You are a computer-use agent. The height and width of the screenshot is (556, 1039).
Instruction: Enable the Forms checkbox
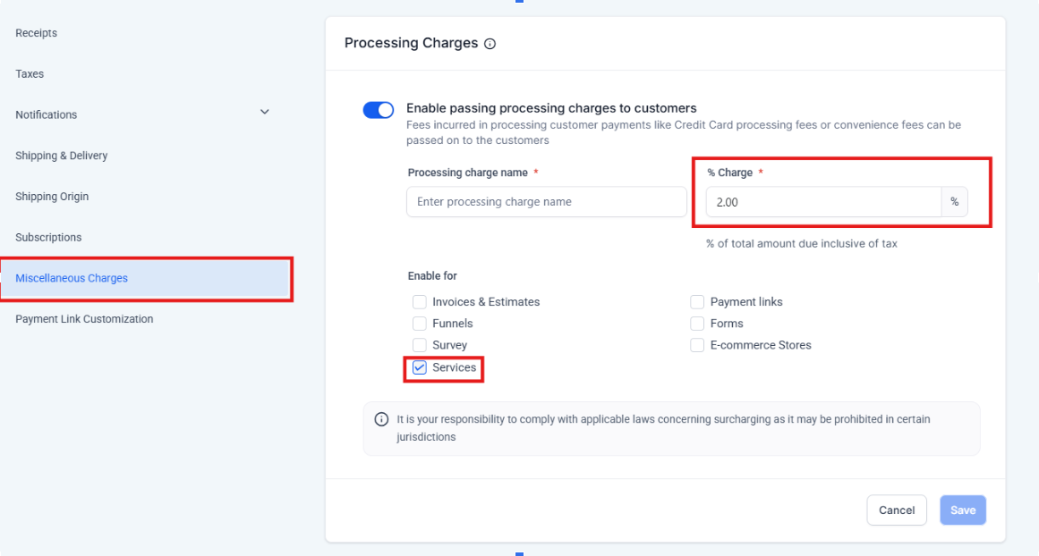pyautogui.click(x=697, y=324)
